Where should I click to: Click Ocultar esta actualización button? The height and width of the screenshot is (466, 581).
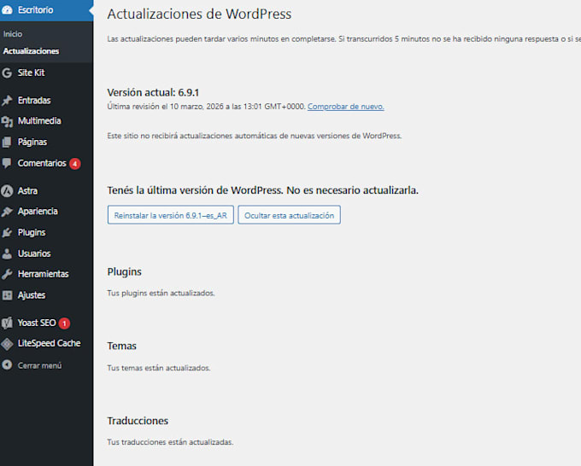tap(289, 215)
